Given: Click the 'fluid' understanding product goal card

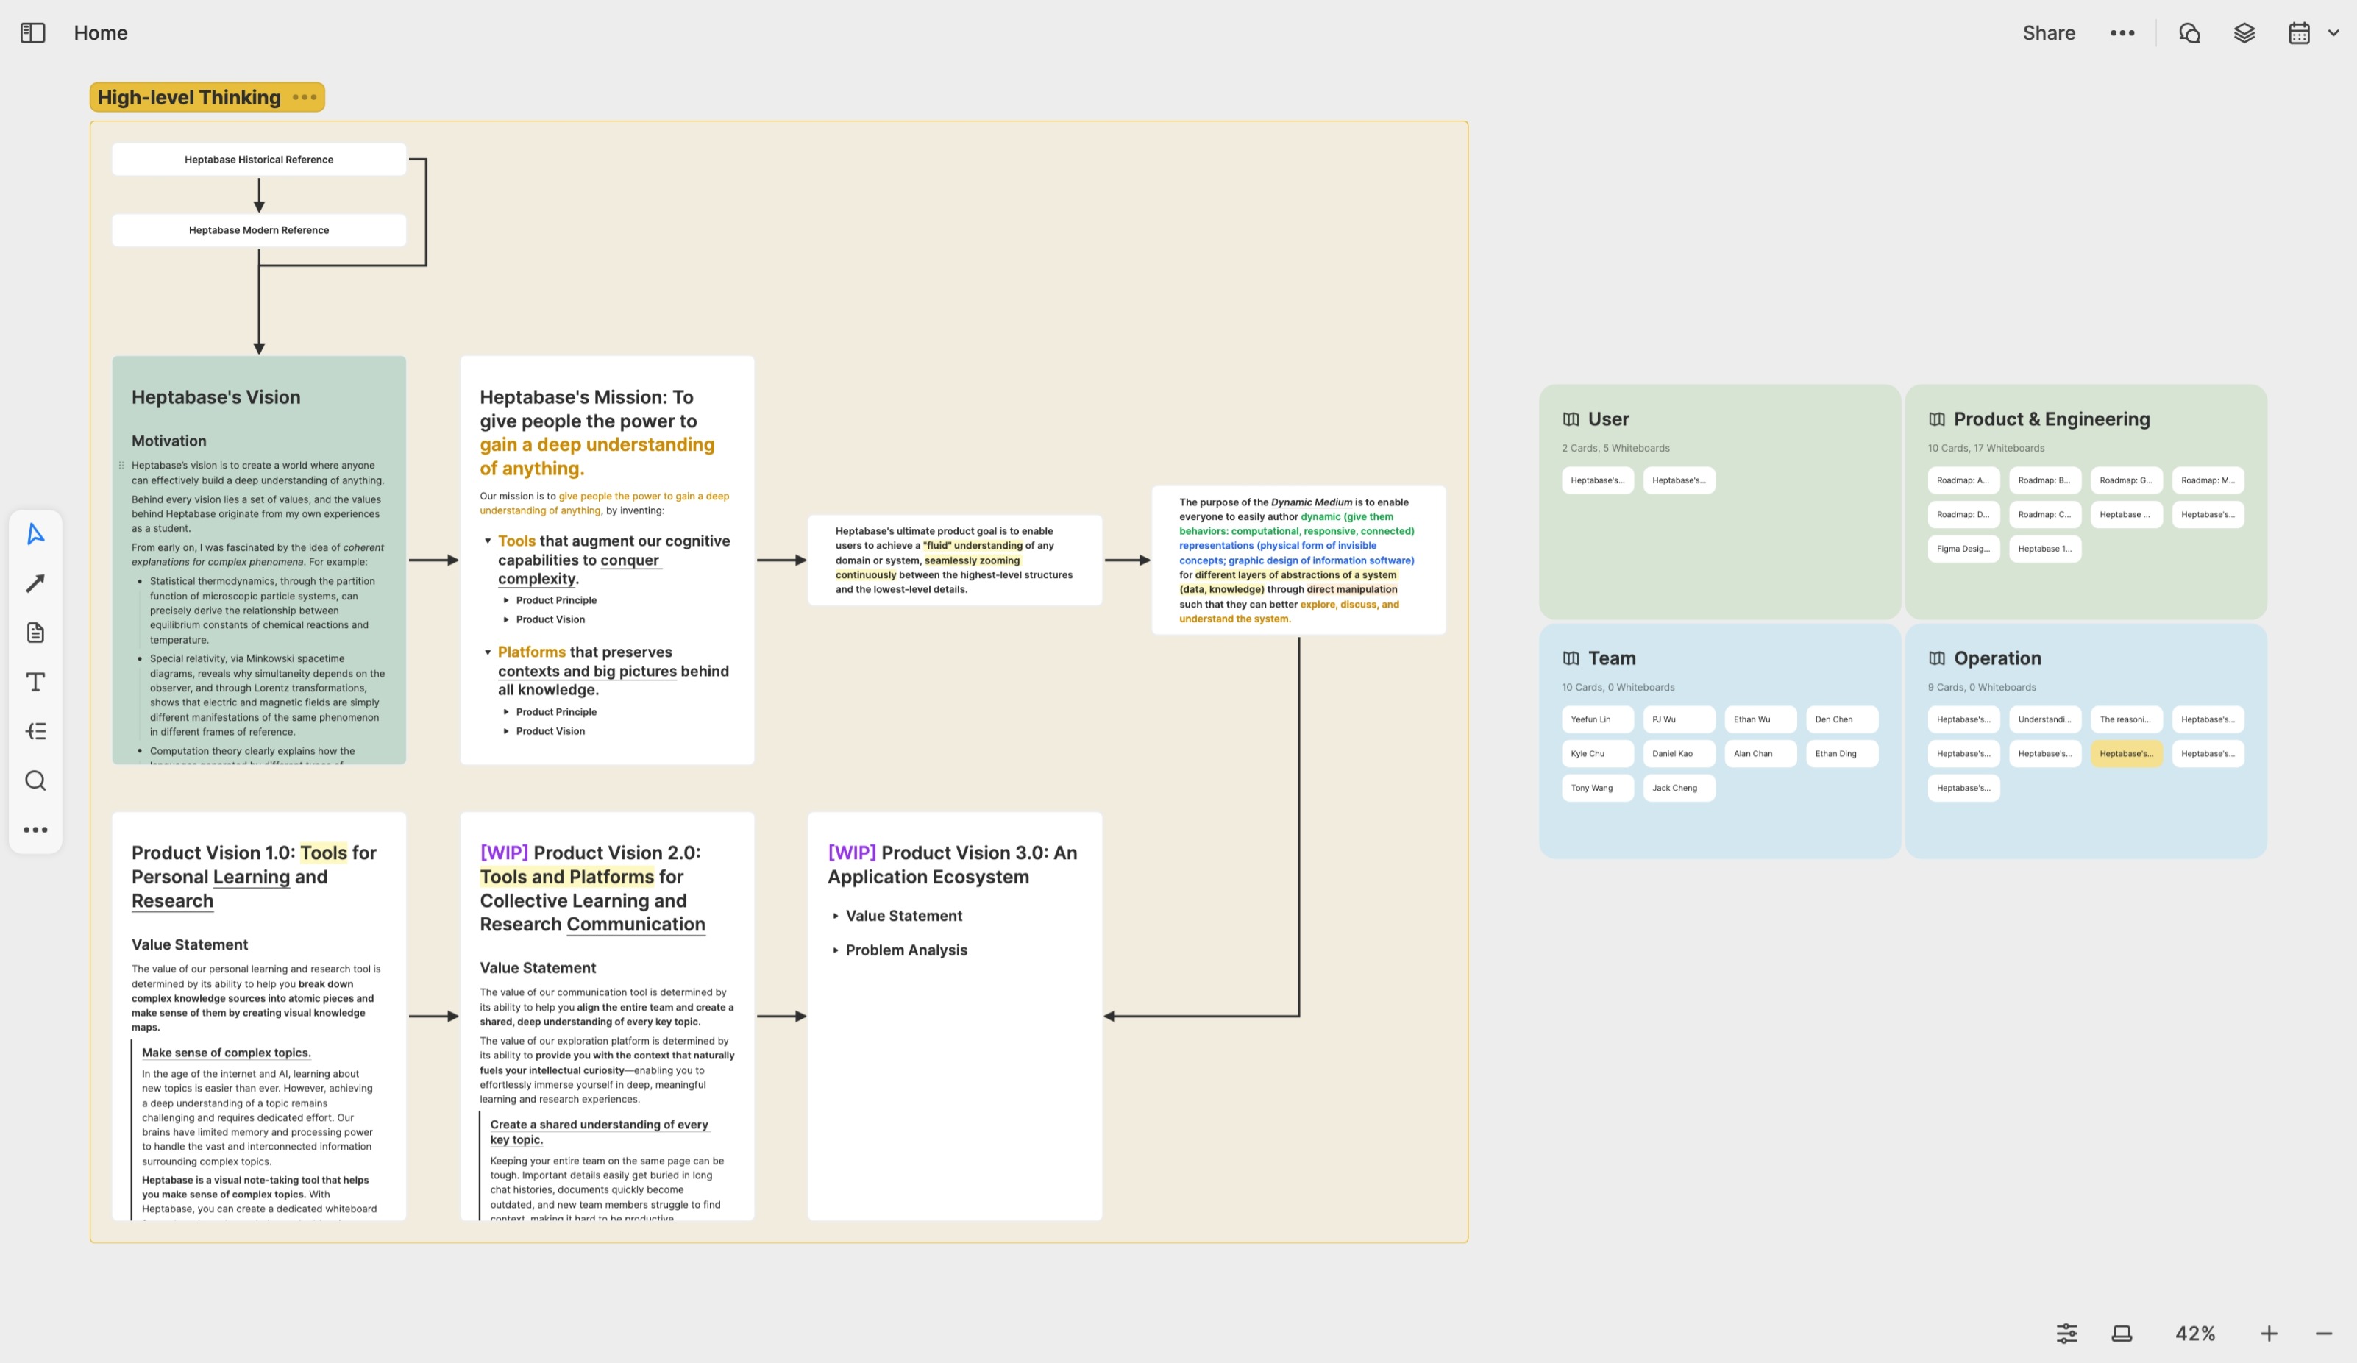Looking at the screenshot, I should pyautogui.click(x=954, y=560).
